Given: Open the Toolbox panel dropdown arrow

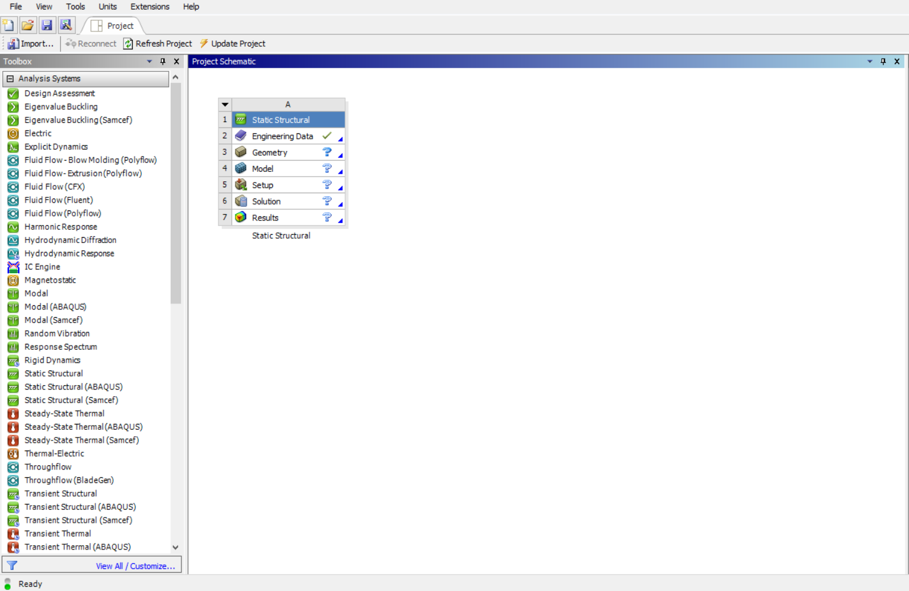Looking at the screenshot, I should click(149, 61).
